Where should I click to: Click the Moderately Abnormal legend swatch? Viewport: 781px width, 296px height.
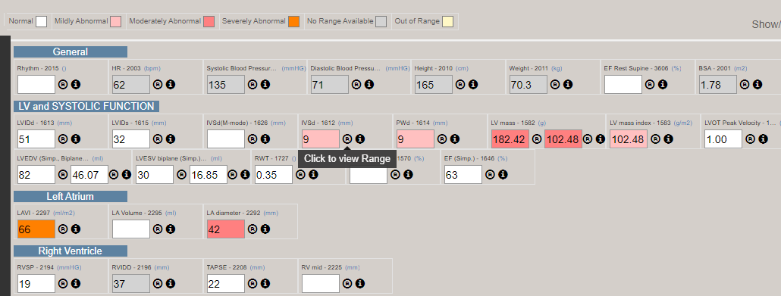[209, 21]
